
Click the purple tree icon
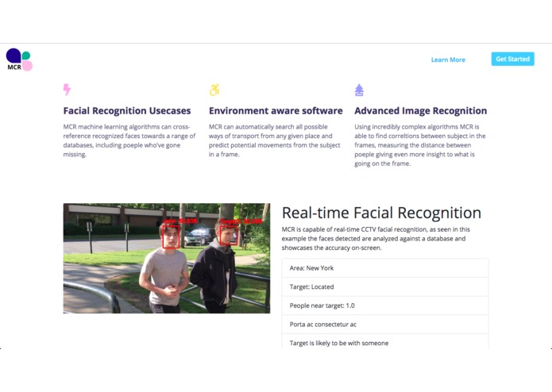tap(359, 90)
